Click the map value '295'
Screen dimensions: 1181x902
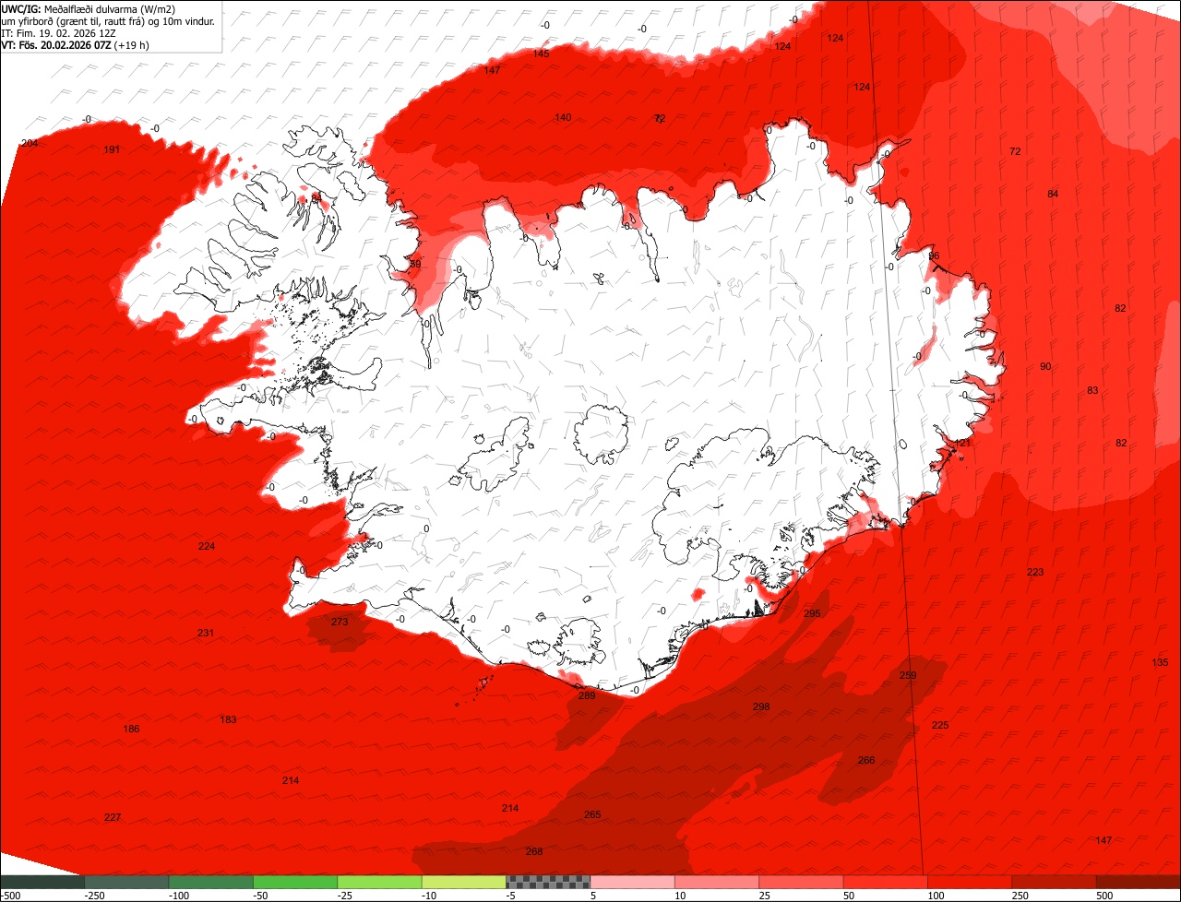tap(812, 613)
